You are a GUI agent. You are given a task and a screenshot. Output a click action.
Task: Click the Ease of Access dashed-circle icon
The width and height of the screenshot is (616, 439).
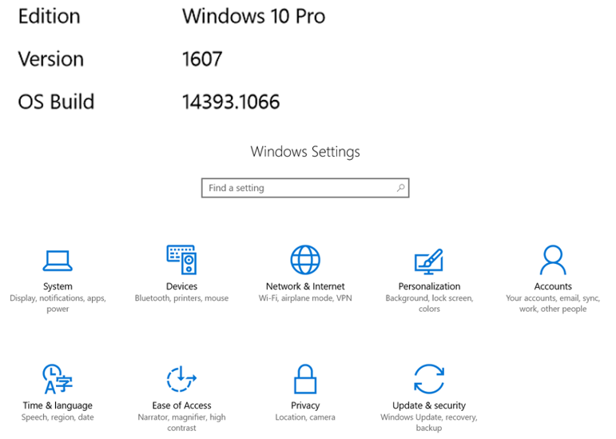[x=181, y=379]
